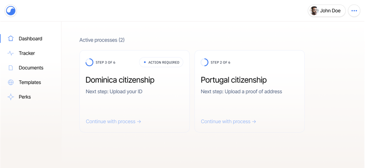Click the blue circular app logo
The height and width of the screenshot is (168, 365).
click(11, 10)
